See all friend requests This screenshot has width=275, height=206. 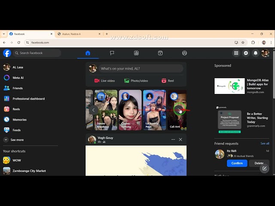click(265, 143)
